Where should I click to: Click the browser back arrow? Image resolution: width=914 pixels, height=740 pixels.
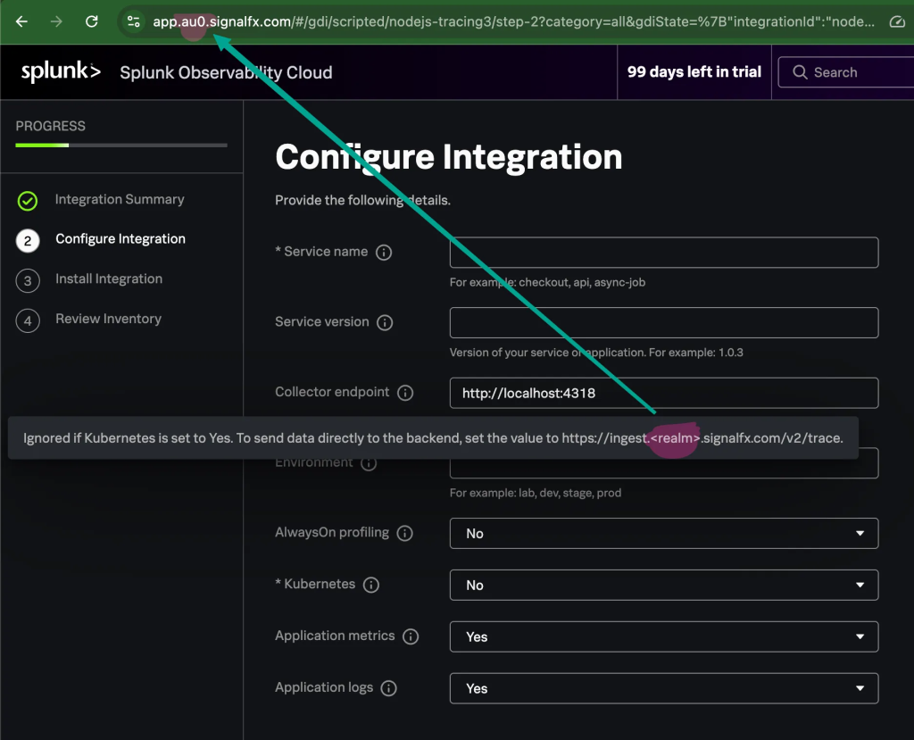(22, 21)
